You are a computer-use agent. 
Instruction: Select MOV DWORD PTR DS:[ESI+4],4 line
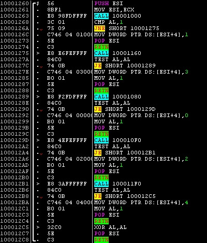click(141, 202)
